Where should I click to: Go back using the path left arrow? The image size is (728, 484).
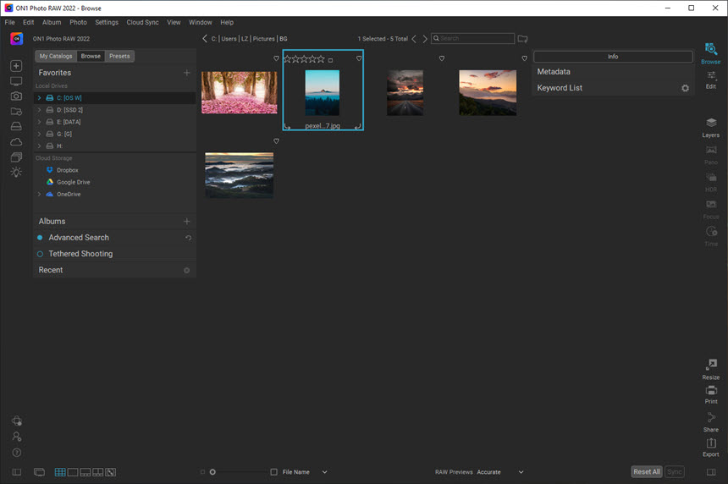205,39
